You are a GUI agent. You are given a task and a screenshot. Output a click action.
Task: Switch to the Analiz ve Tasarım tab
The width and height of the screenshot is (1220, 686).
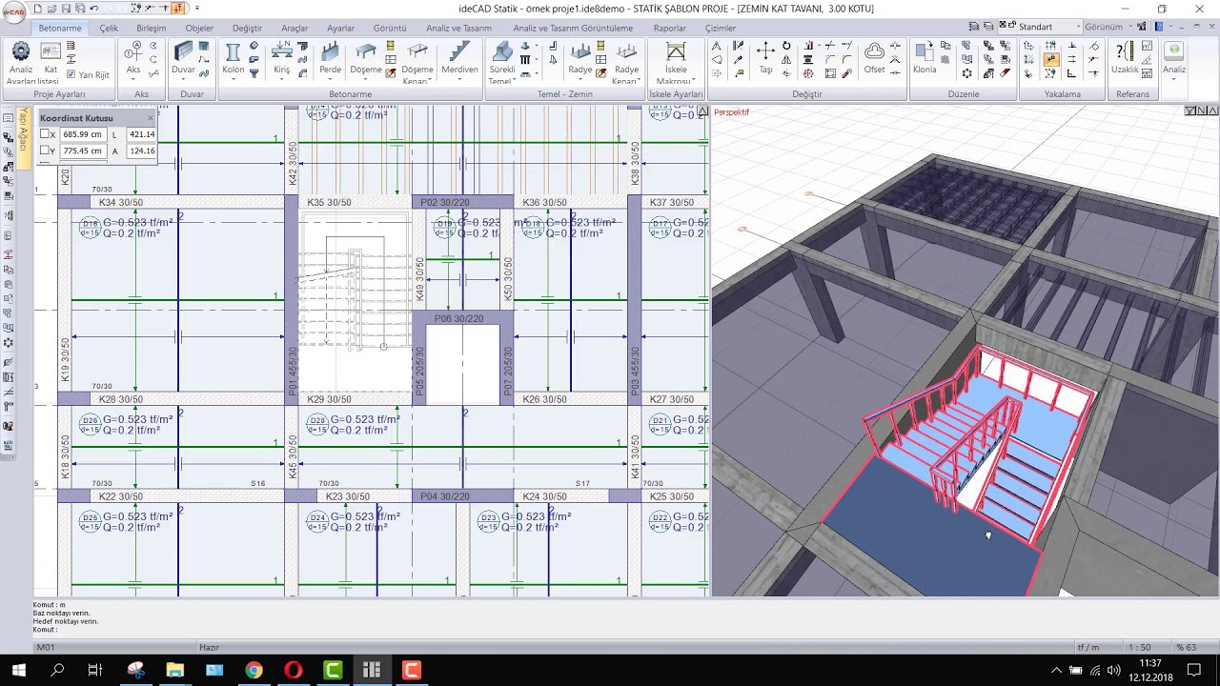coord(458,28)
